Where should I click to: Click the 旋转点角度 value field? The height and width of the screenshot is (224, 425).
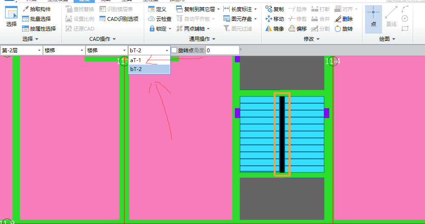[x=222, y=51]
